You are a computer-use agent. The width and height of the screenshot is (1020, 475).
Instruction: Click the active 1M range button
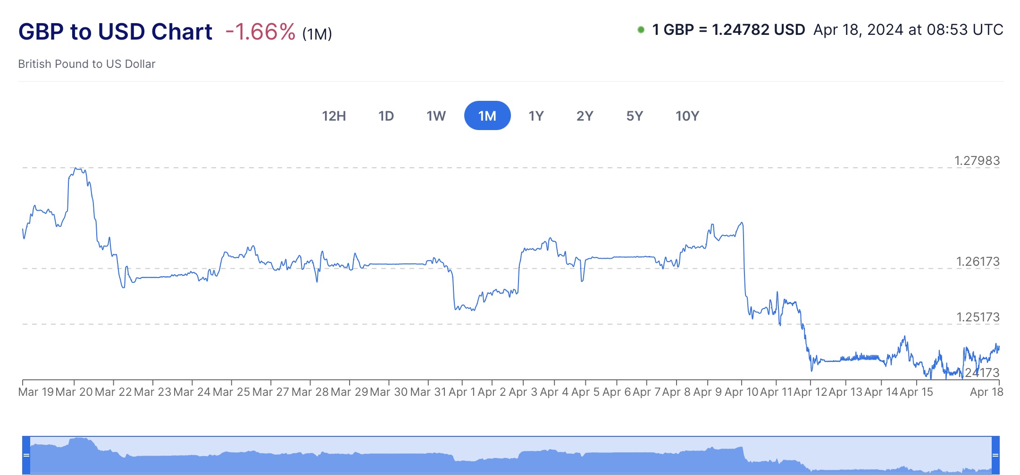coord(487,116)
